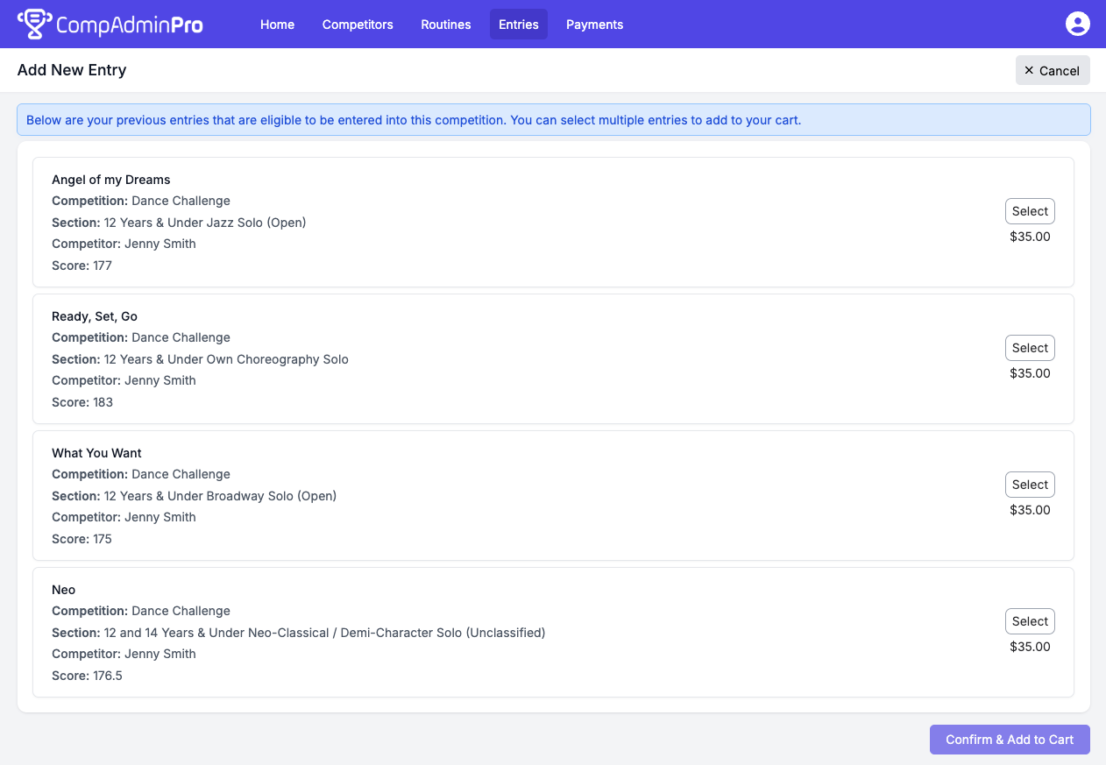Image resolution: width=1106 pixels, height=765 pixels.
Task: Click the highlighted Entries tab
Action: coord(518,25)
